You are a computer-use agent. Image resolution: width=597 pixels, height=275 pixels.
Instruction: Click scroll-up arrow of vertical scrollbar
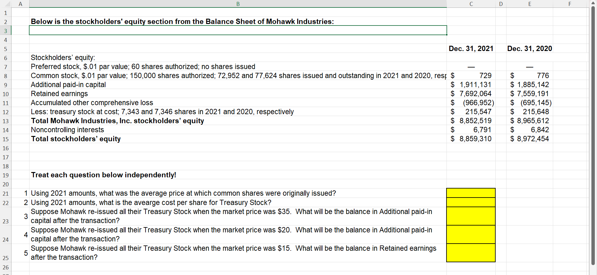pyautogui.click(x=593, y=3)
